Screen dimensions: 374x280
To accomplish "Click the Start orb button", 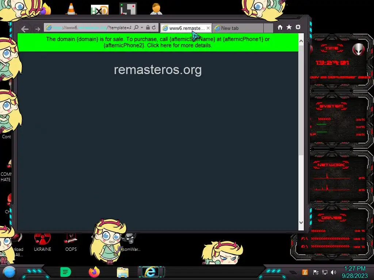I will (9, 272).
